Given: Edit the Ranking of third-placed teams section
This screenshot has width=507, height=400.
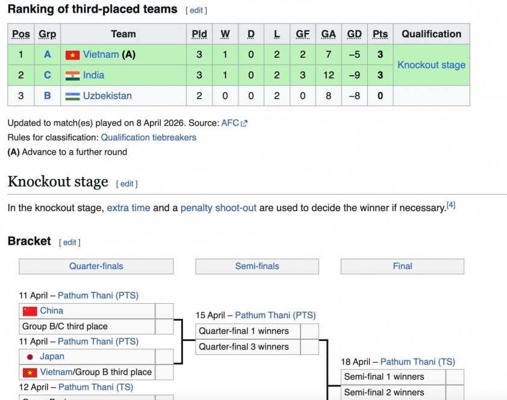Looking at the screenshot, I should coord(196,10).
